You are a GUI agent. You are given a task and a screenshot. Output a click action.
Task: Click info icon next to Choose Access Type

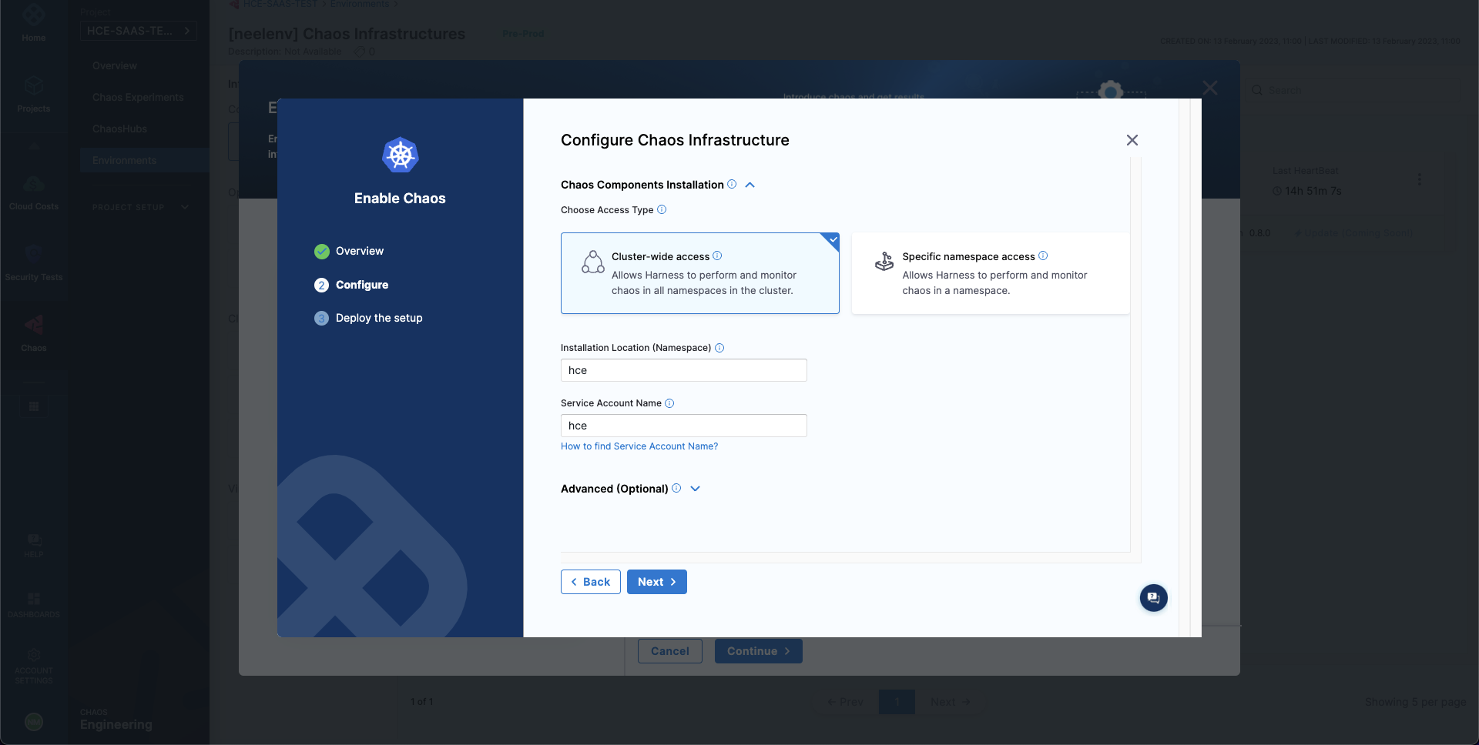[662, 209]
